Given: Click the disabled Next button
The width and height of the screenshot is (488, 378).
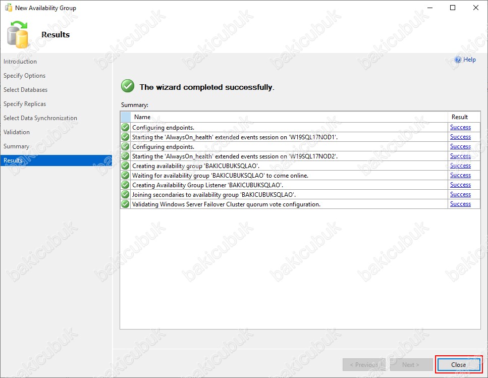Looking at the screenshot, I should [x=411, y=364].
